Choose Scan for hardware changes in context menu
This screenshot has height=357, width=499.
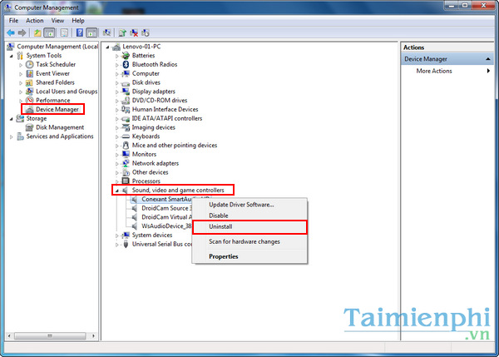click(249, 241)
